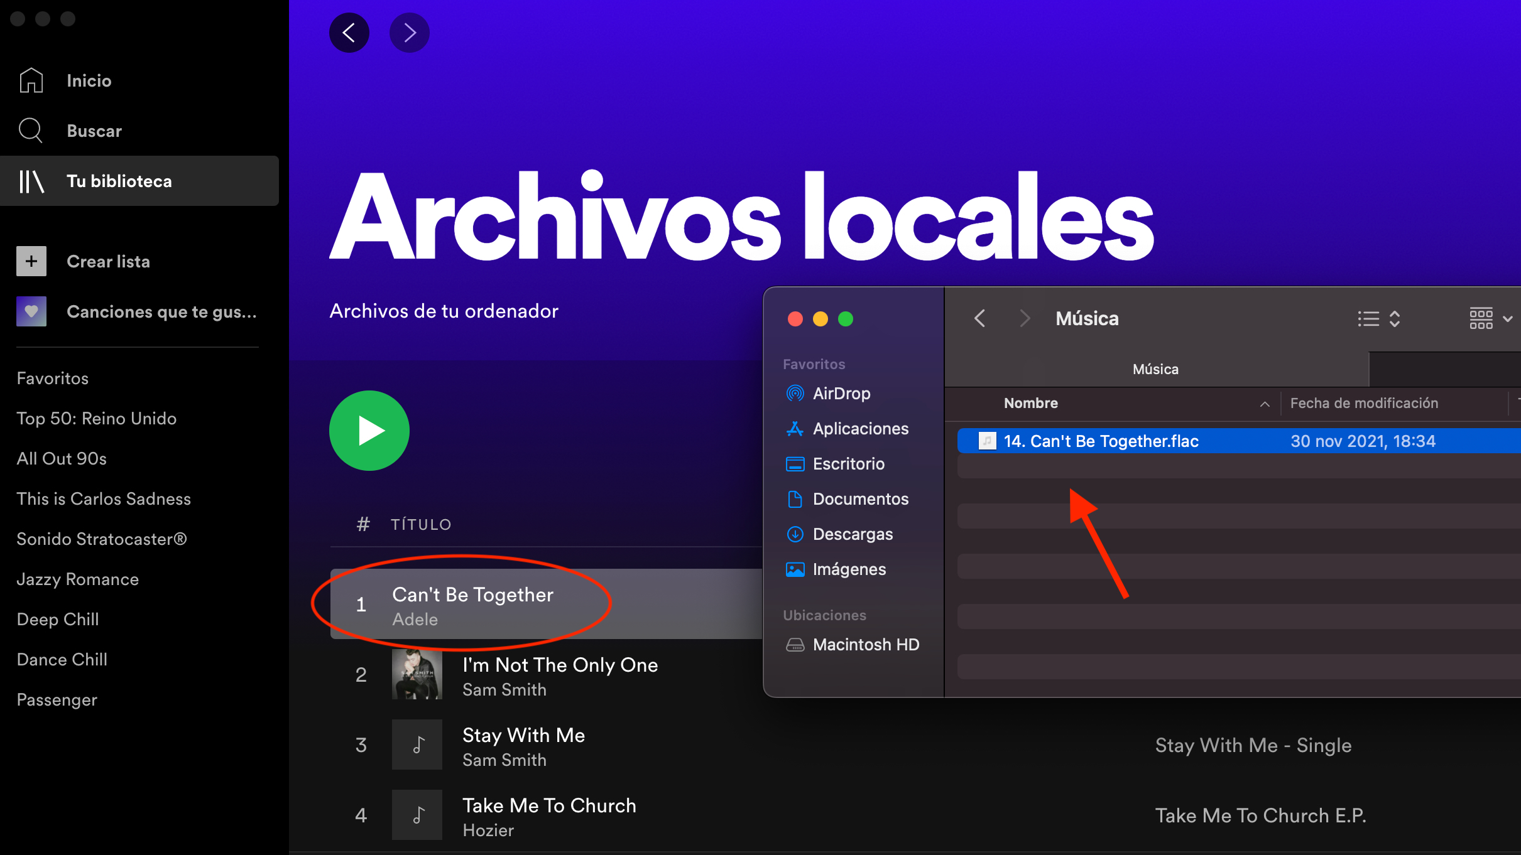Open Inicio home icon in sidebar
The image size is (1521, 855).
31,80
